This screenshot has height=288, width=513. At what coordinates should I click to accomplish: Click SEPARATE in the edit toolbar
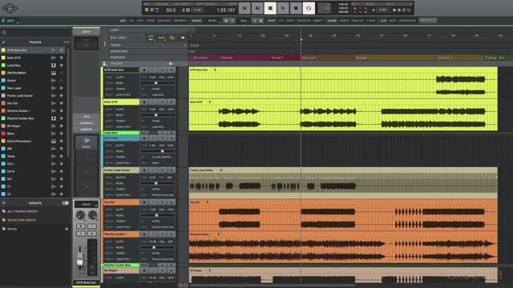click(180, 21)
